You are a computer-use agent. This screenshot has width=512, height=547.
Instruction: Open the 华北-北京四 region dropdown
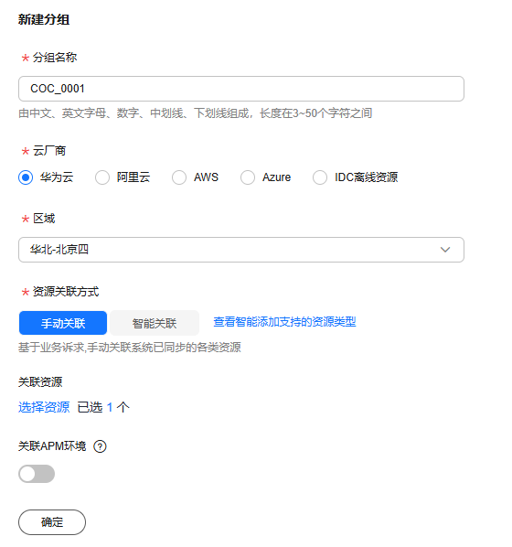(x=241, y=250)
